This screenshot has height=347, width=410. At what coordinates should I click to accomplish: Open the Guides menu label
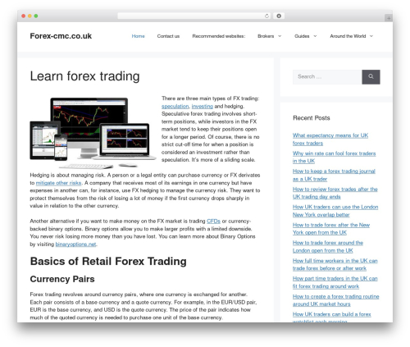pos(302,36)
